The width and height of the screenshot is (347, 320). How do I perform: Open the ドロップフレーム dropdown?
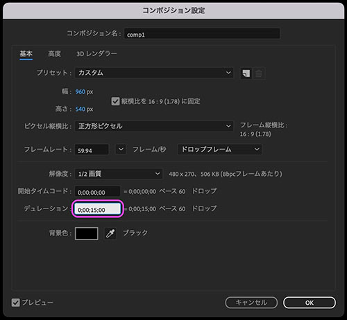(x=219, y=150)
